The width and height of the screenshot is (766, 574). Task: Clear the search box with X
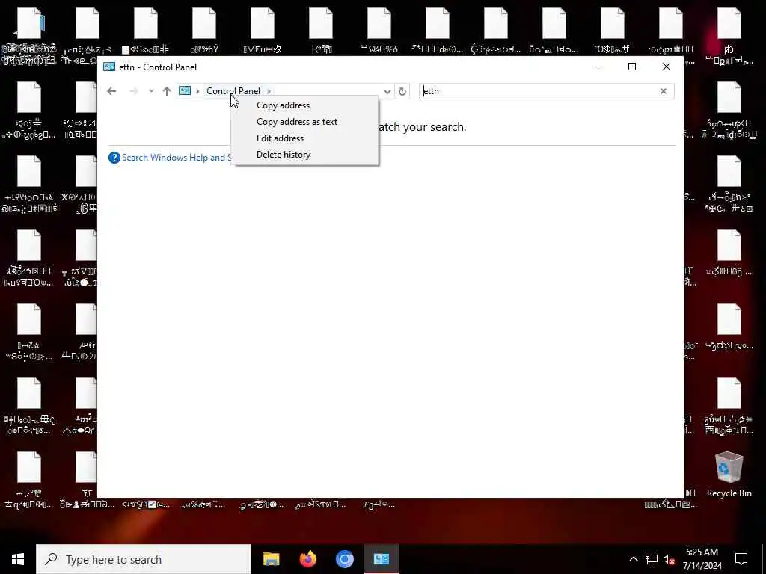[664, 91]
